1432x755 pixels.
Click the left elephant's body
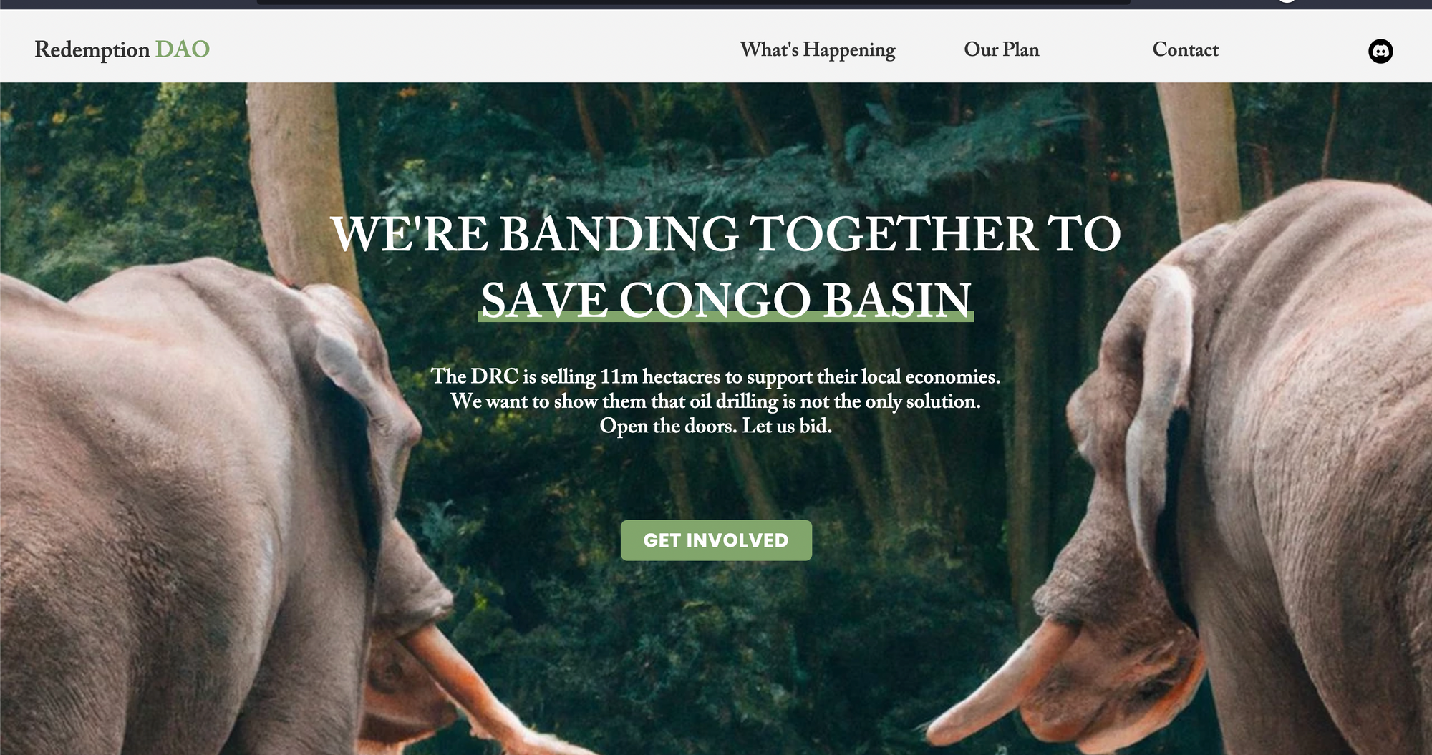tap(143, 501)
